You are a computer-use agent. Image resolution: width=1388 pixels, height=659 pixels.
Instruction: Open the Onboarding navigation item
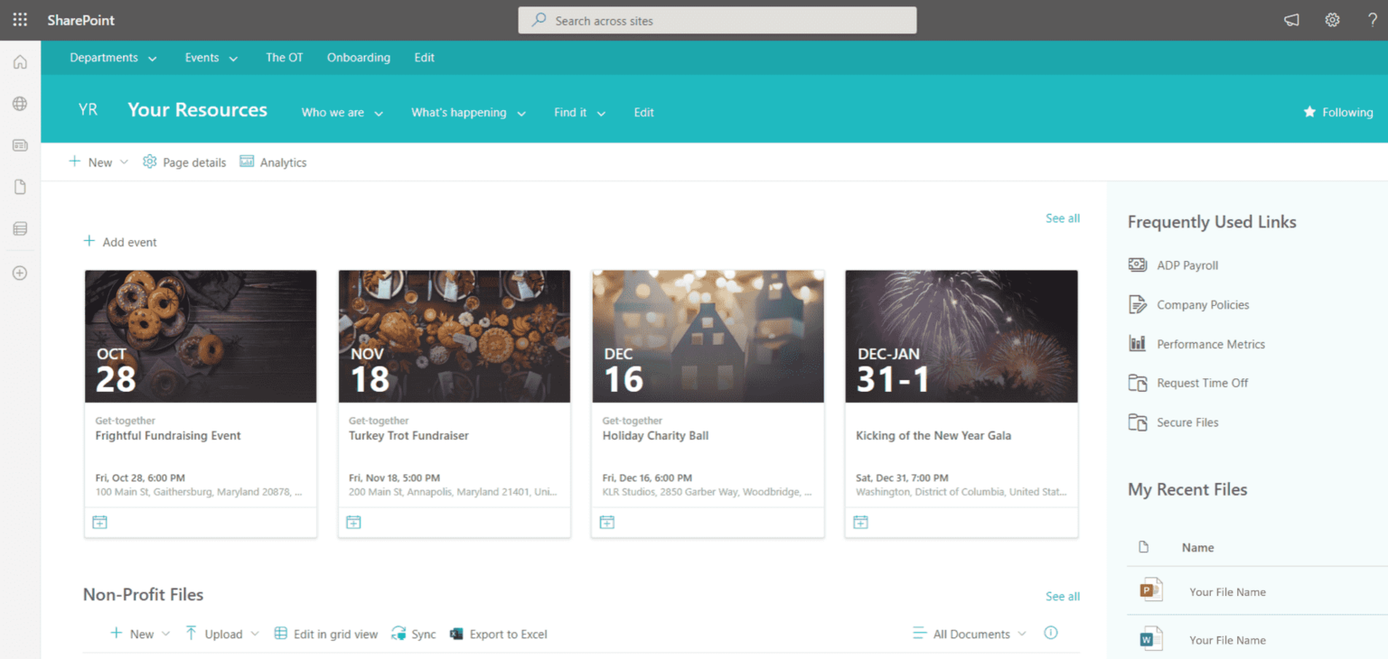pos(358,57)
